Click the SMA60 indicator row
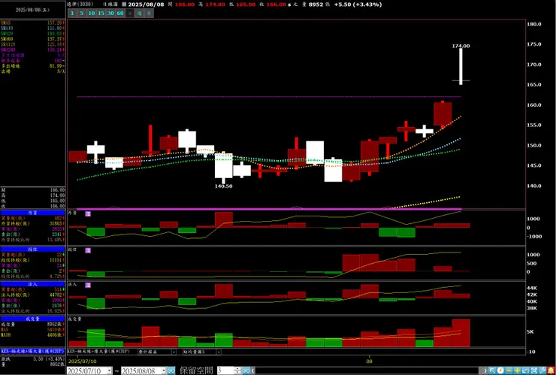This screenshot has height=375, width=556. [32, 38]
